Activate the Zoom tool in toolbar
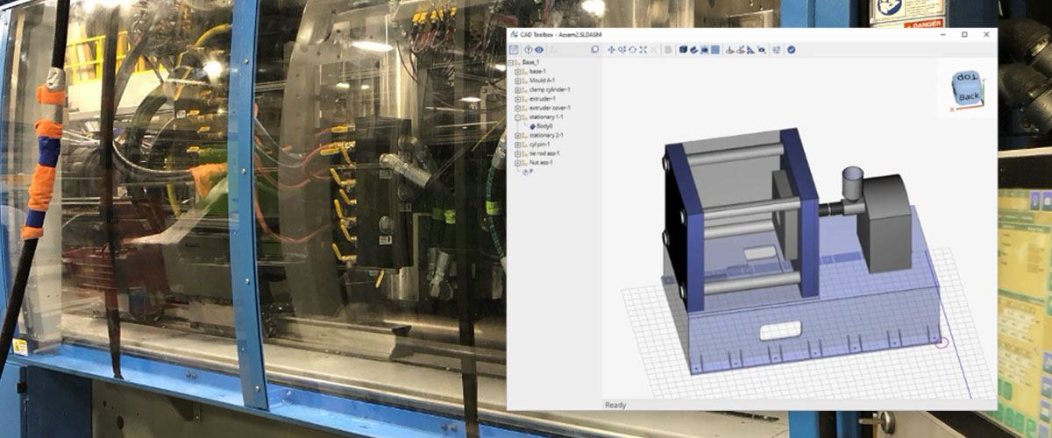The width and height of the screenshot is (1052, 438). 622,50
